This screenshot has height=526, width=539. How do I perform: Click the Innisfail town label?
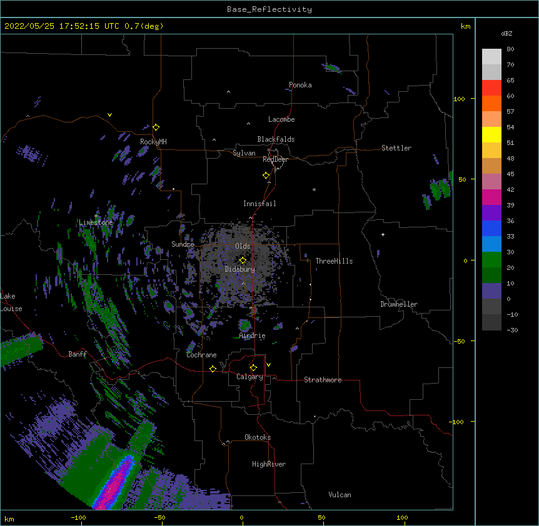coord(259,204)
